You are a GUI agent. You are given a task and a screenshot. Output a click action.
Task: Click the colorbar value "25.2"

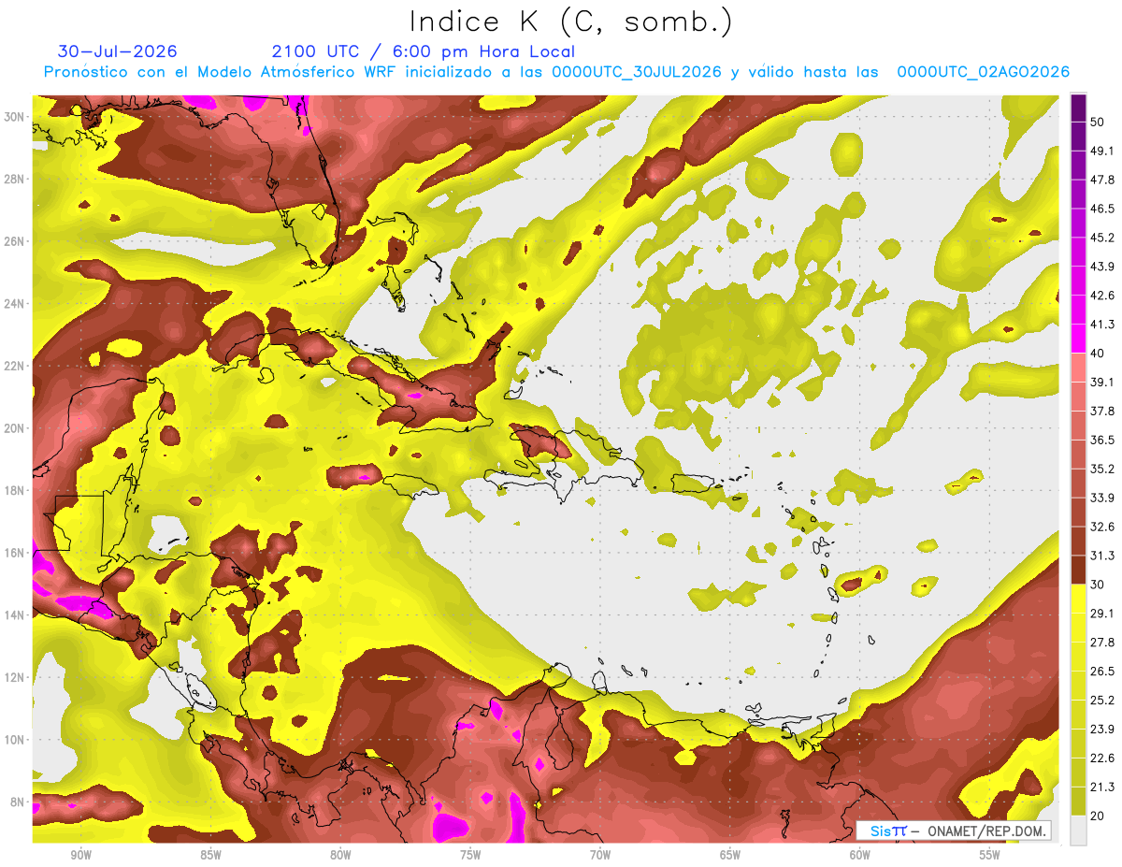[1103, 700]
